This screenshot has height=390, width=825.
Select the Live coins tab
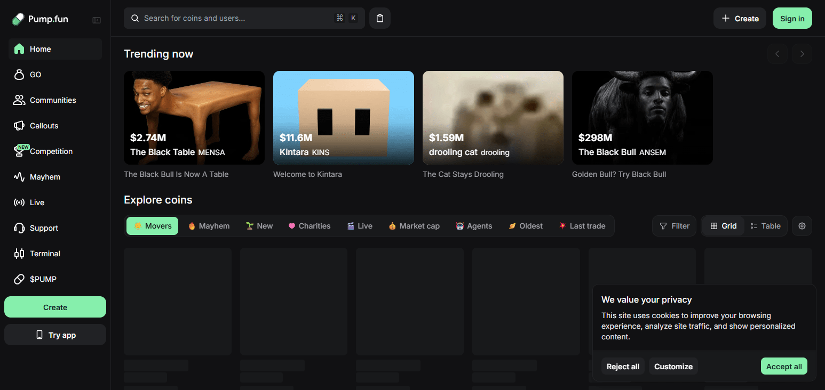tap(360, 226)
